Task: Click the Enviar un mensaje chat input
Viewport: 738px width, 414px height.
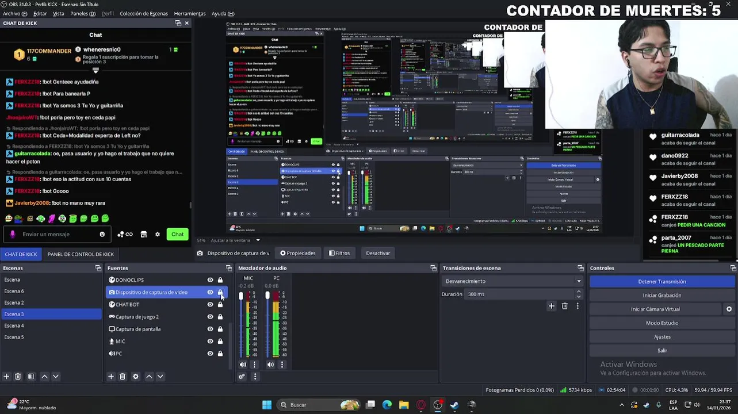Action: [58, 235]
